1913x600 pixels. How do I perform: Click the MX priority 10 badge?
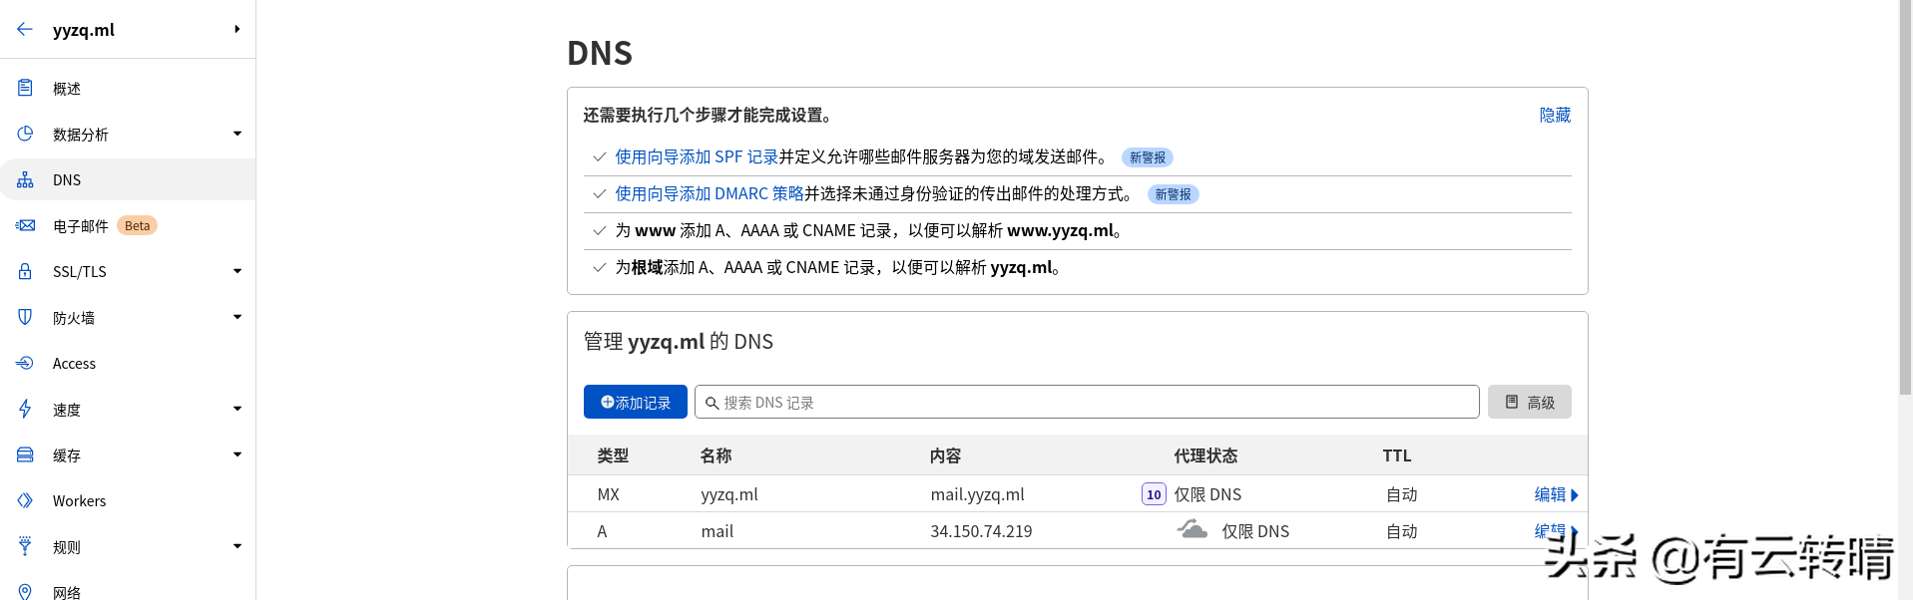point(1154,494)
